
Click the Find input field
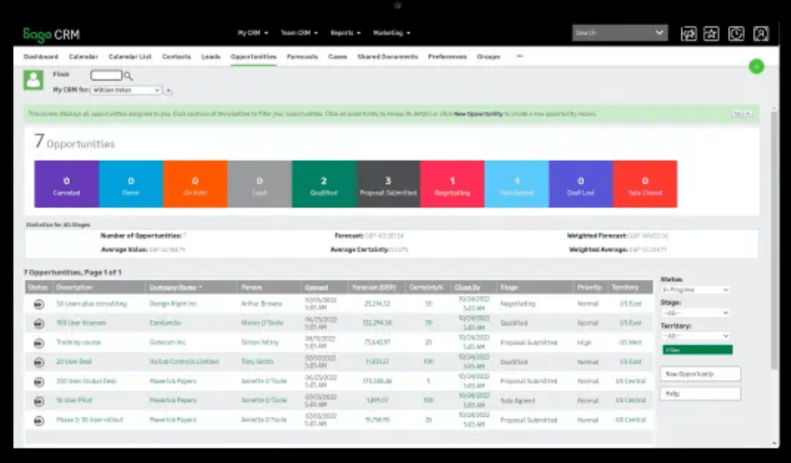click(106, 76)
